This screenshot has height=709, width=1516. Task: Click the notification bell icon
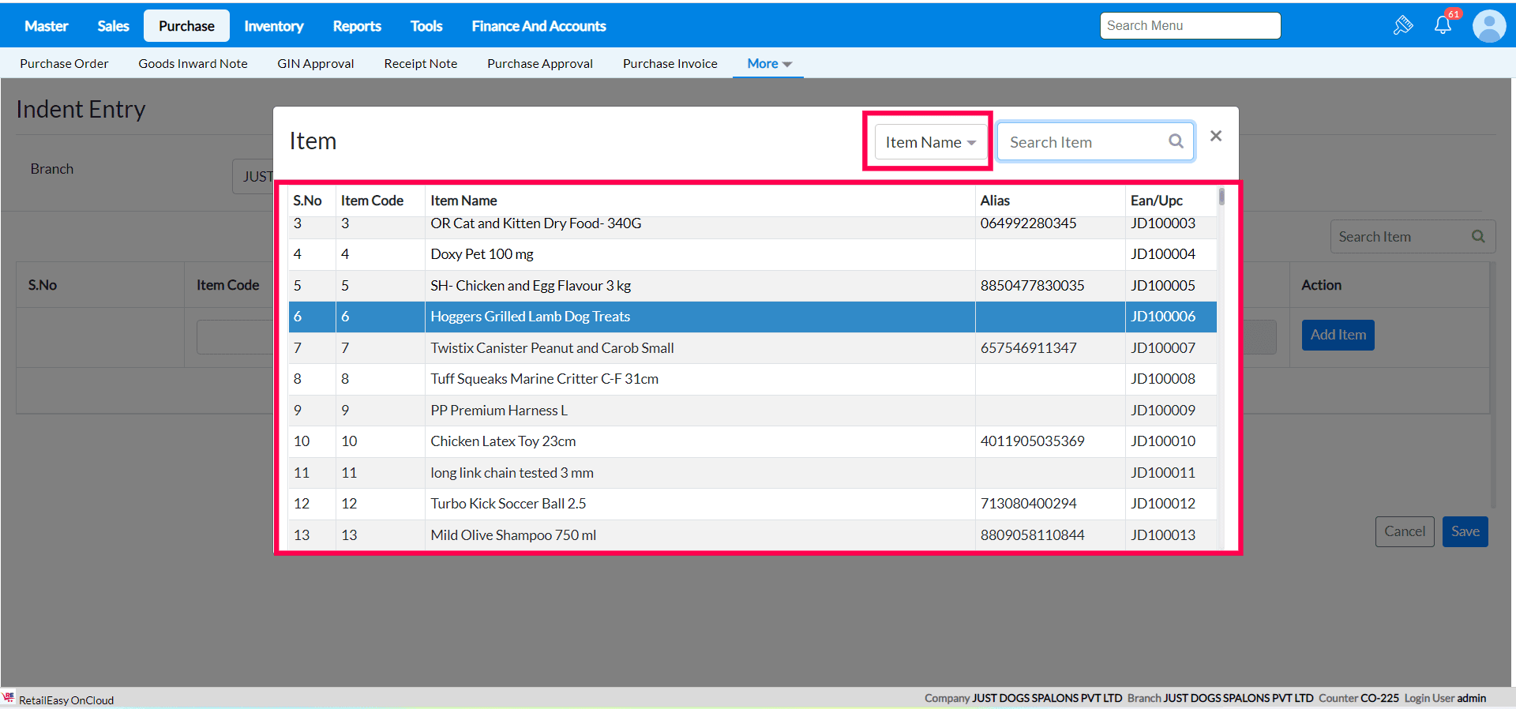coord(1443,25)
